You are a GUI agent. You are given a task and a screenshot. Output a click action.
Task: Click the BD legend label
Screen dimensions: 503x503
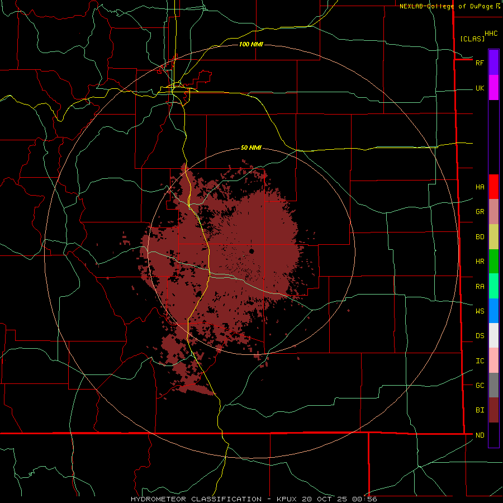point(480,237)
